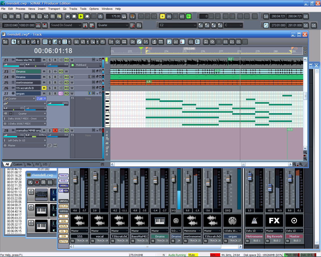Click the SEND button in the console

pyautogui.click(x=63, y=221)
